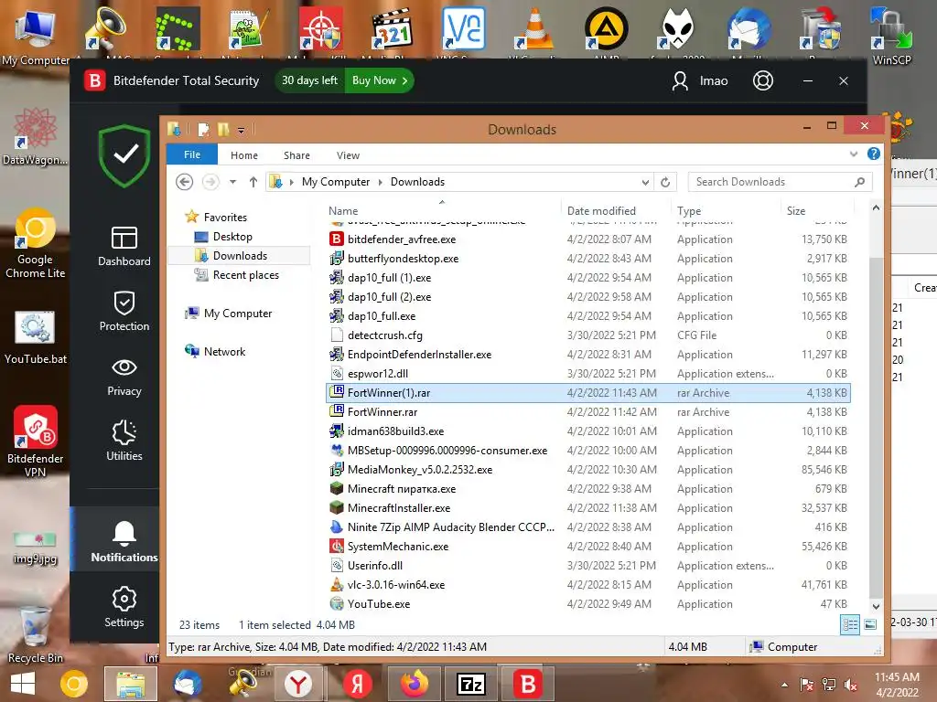This screenshot has height=702, width=937.
Task: Expand the Explorer ribbon chevron
Action: pyautogui.click(x=854, y=154)
